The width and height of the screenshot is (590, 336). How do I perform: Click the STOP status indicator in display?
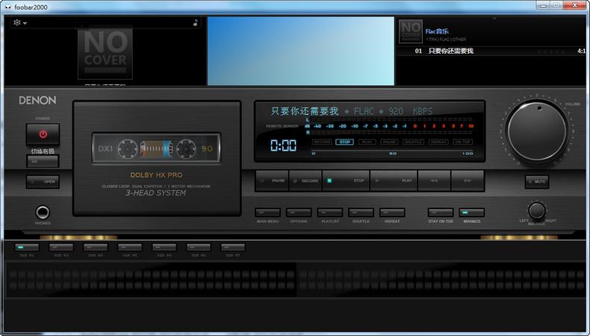(x=344, y=142)
